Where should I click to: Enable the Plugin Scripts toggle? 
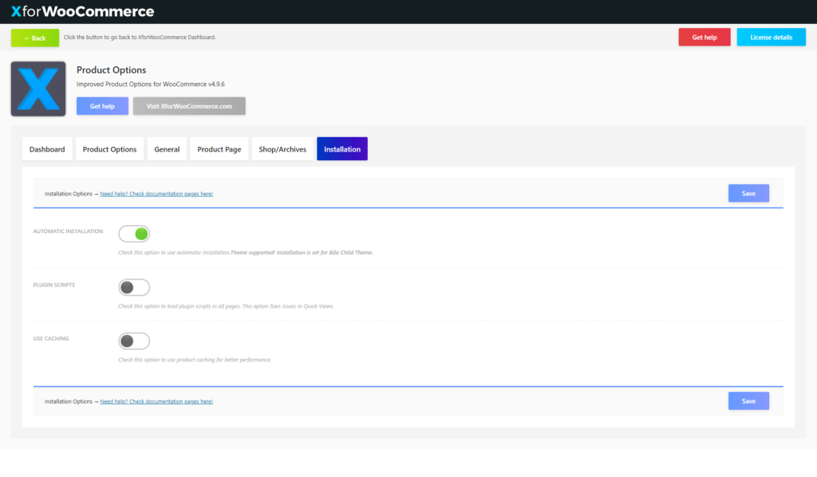[x=134, y=287]
